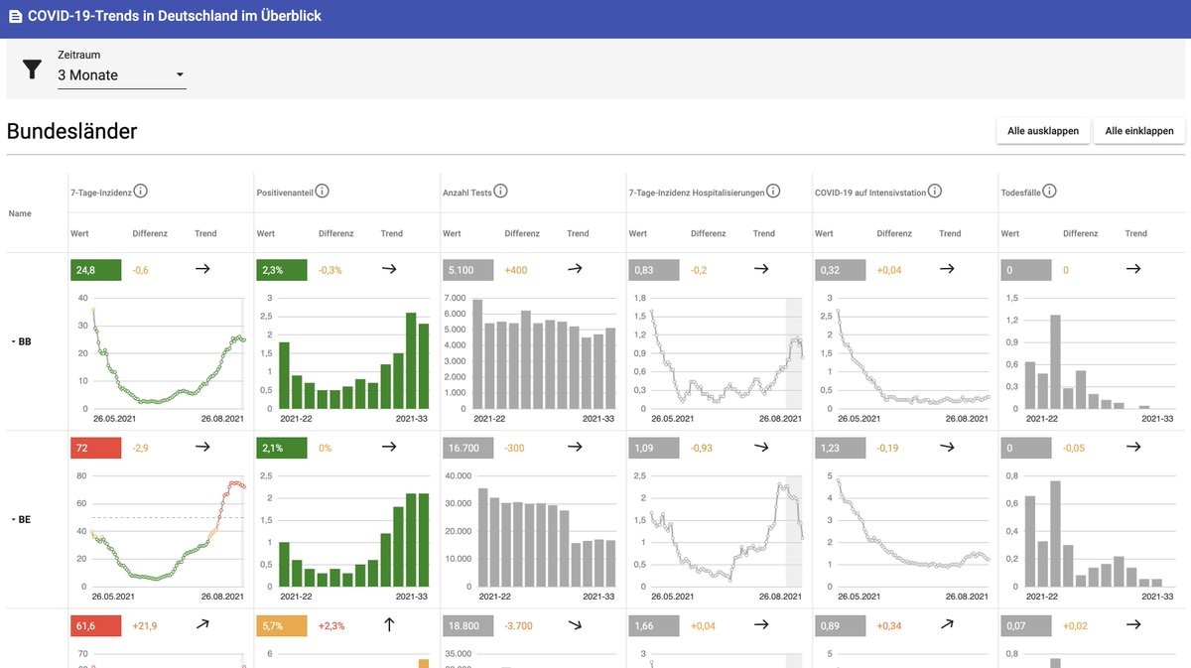Click info icon for 7-Tage-Inzidenz Hospitalisierungen

coord(773,192)
